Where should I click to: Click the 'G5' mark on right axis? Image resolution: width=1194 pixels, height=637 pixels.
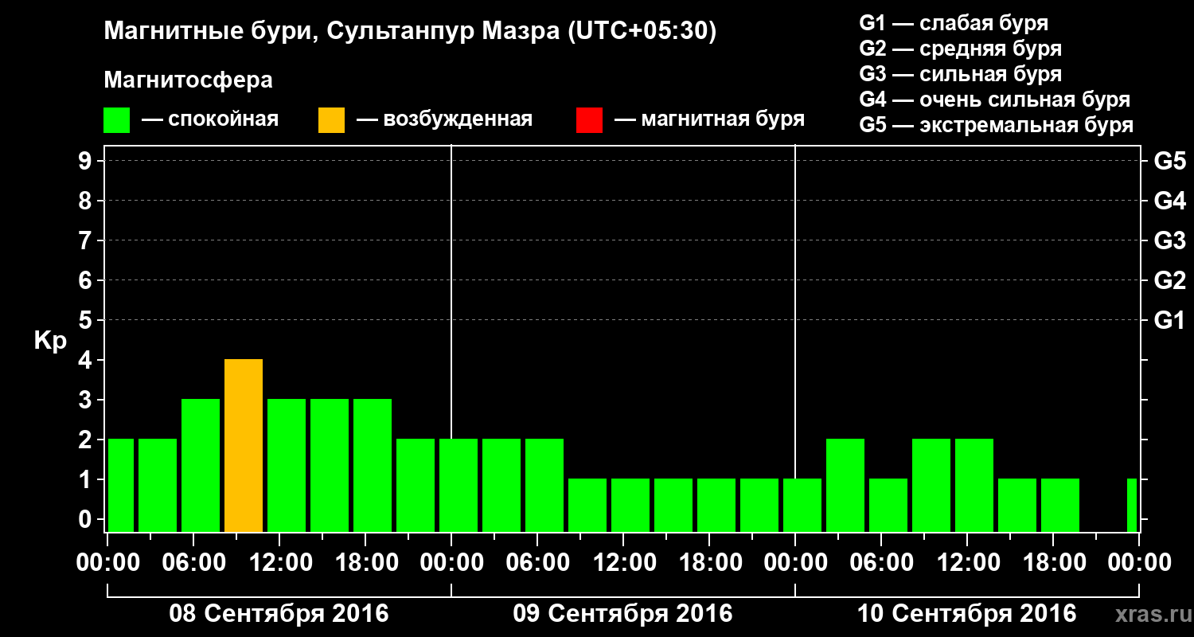(x=1170, y=161)
